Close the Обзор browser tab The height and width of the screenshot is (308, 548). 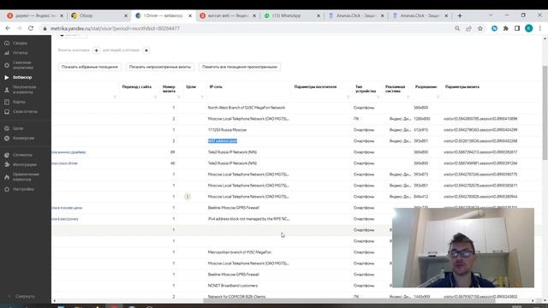point(126,15)
